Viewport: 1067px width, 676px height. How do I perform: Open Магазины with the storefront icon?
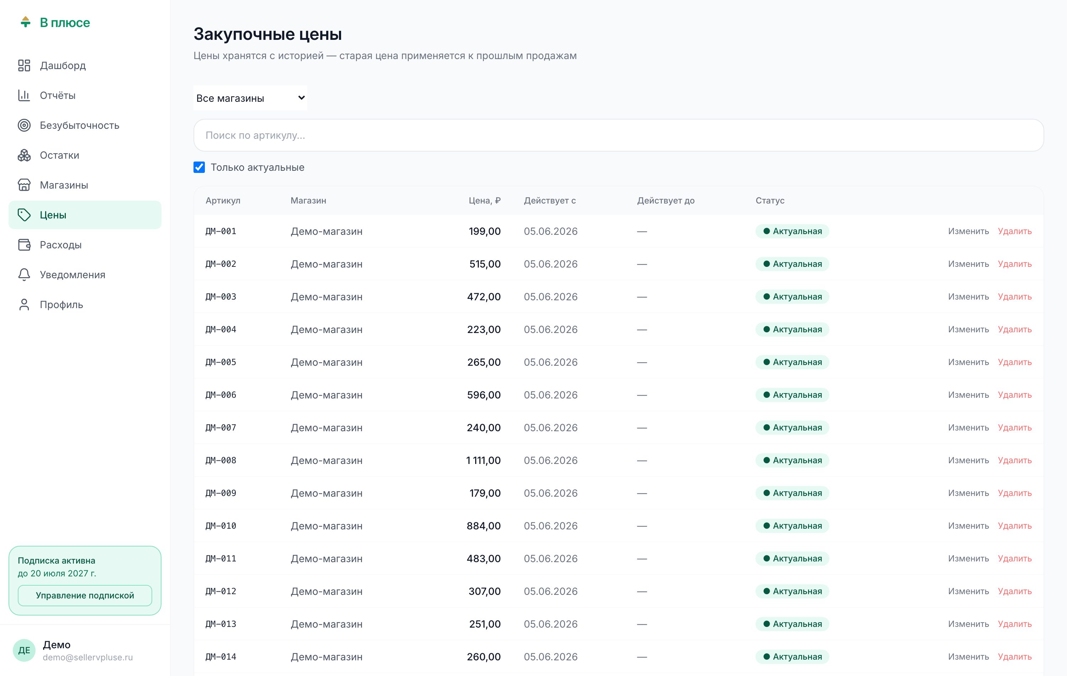point(24,185)
